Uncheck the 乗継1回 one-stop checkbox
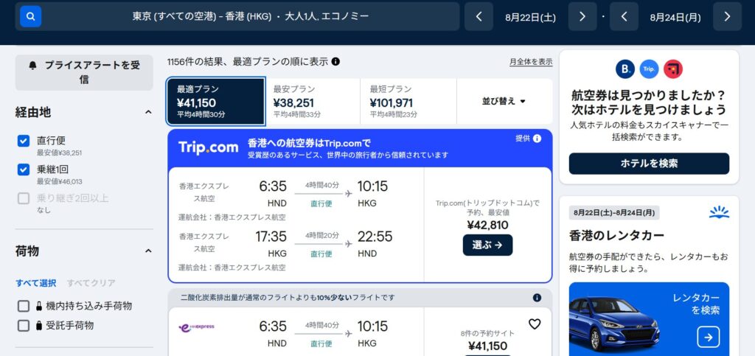This screenshot has width=755, height=356. click(x=24, y=170)
